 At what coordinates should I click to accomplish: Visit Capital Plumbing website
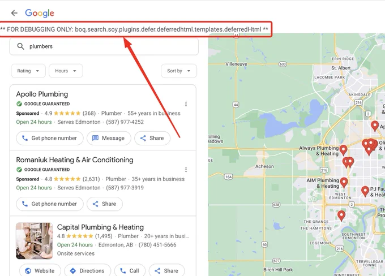pyautogui.click(x=40, y=270)
